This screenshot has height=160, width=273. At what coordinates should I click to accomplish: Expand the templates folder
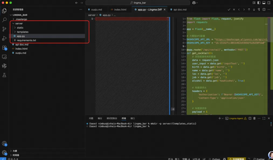coord(22,32)
